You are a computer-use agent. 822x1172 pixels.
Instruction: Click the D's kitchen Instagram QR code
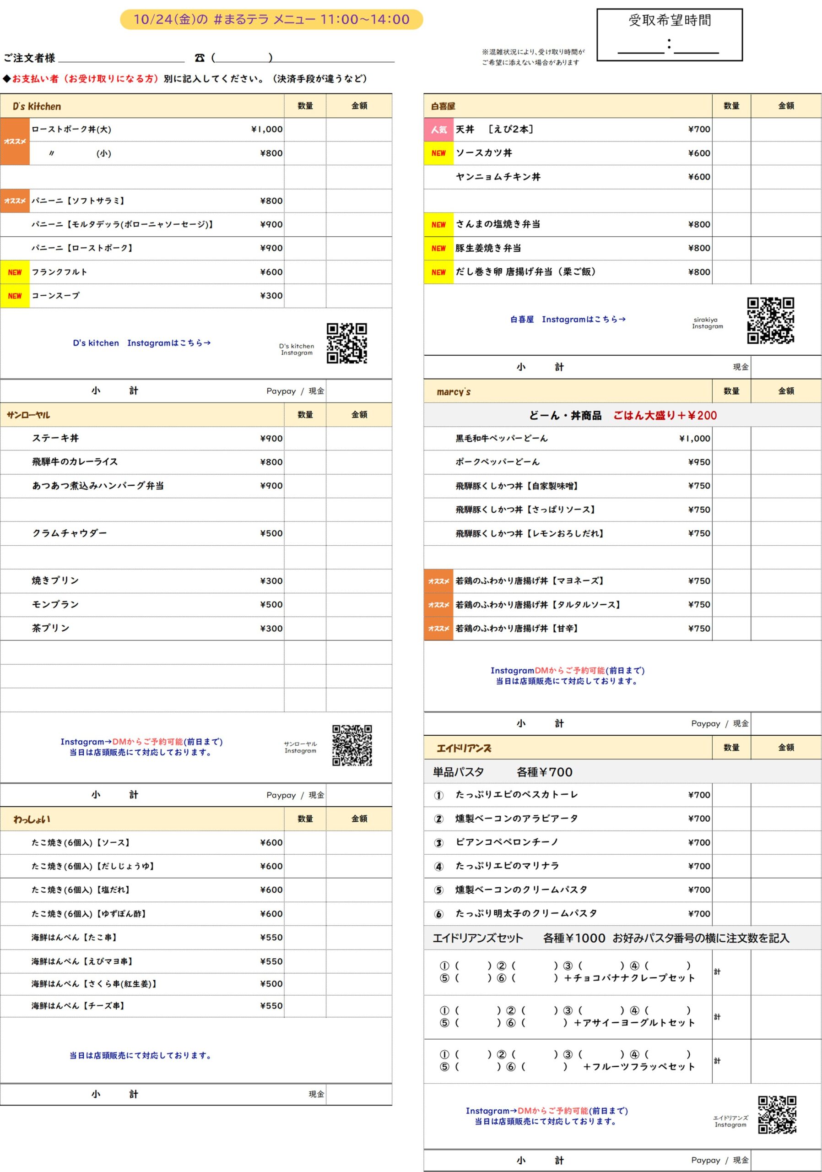point(346,343)
